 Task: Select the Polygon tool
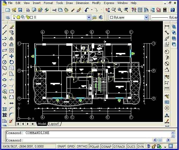5,44
